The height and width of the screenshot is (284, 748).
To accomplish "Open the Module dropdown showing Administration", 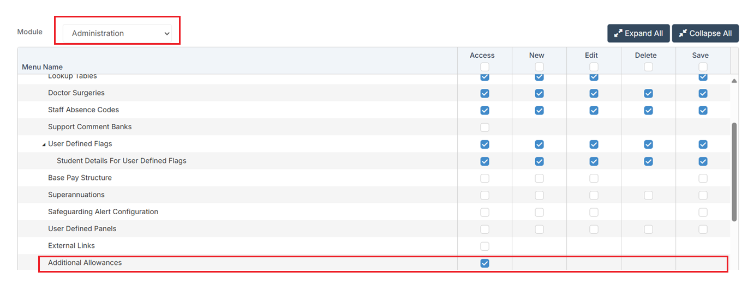I will tap(117, 33).
